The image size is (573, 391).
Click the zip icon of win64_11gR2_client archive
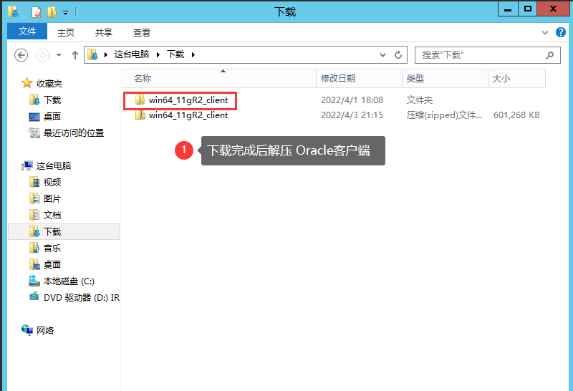pos(140,115)
